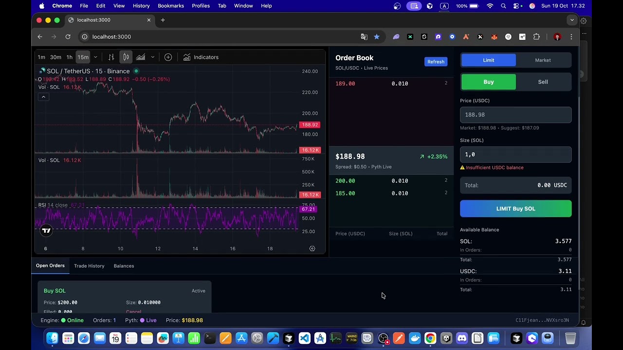Click the compare/add symbol plus icon
The width and height of the screenshot is (623, 350).
click(x=168, y=57)
